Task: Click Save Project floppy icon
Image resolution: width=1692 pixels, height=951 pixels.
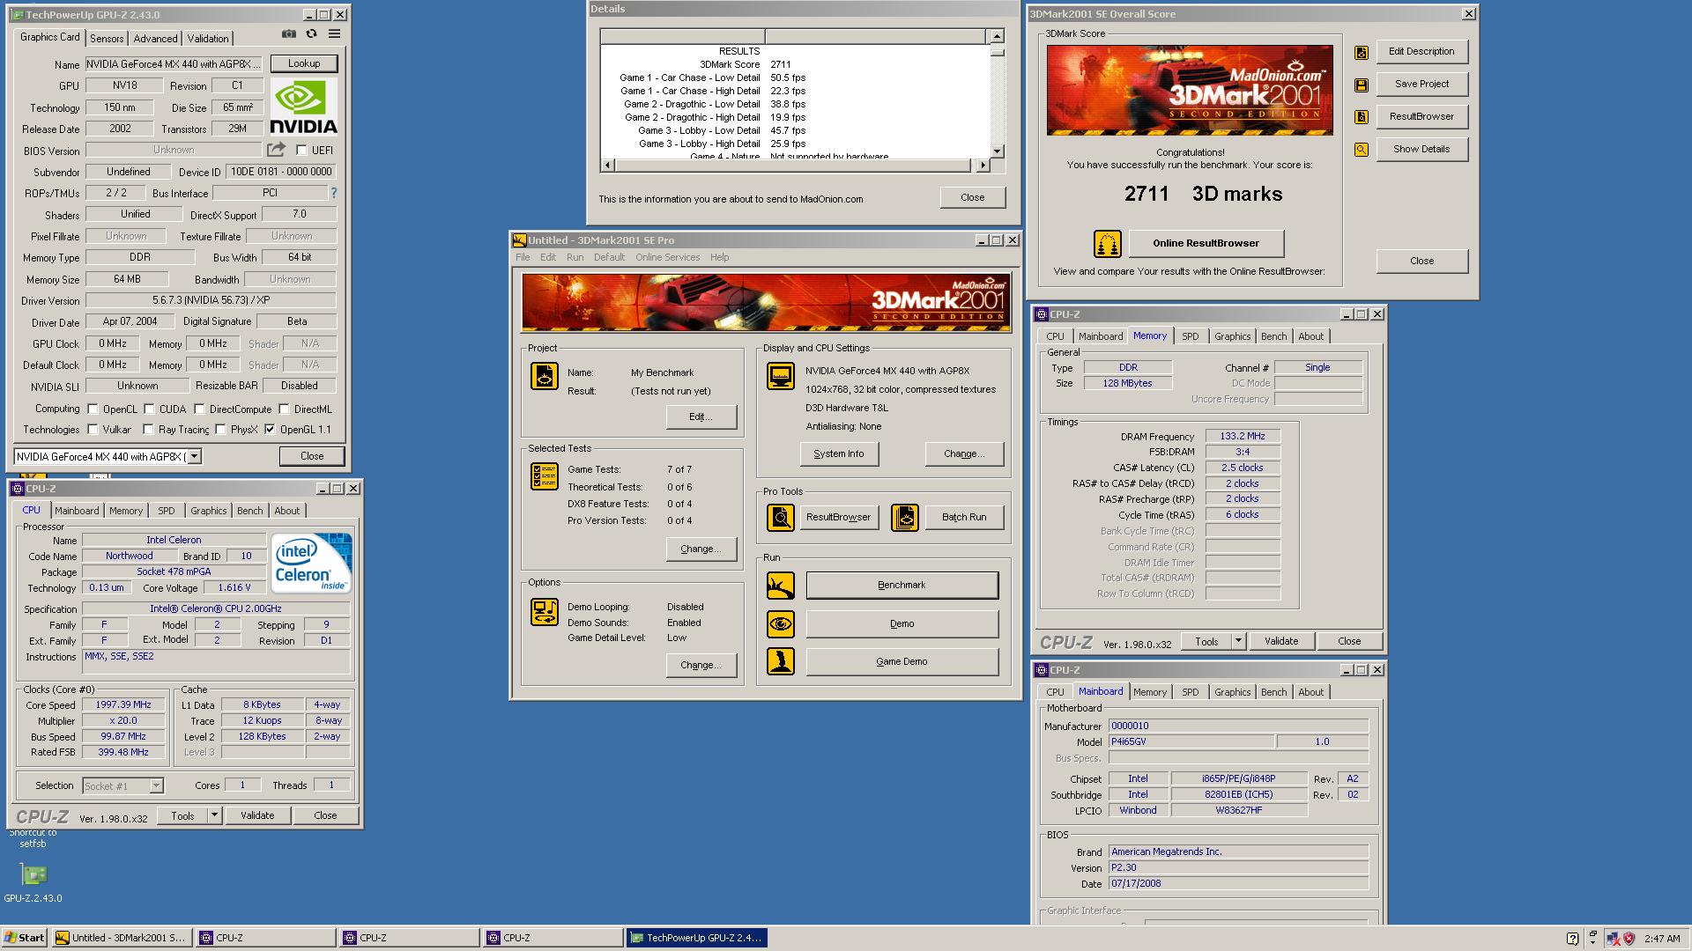Action: point(1362,85)
